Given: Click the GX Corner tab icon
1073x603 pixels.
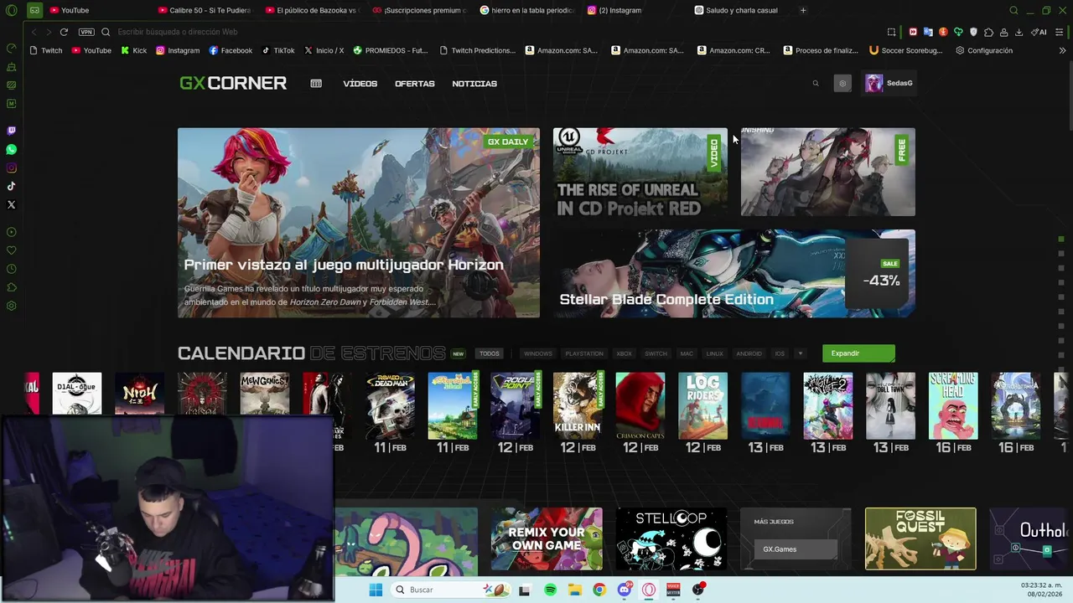Looking at the screenshot, I should pyautogui.click(x=34, y=10).
